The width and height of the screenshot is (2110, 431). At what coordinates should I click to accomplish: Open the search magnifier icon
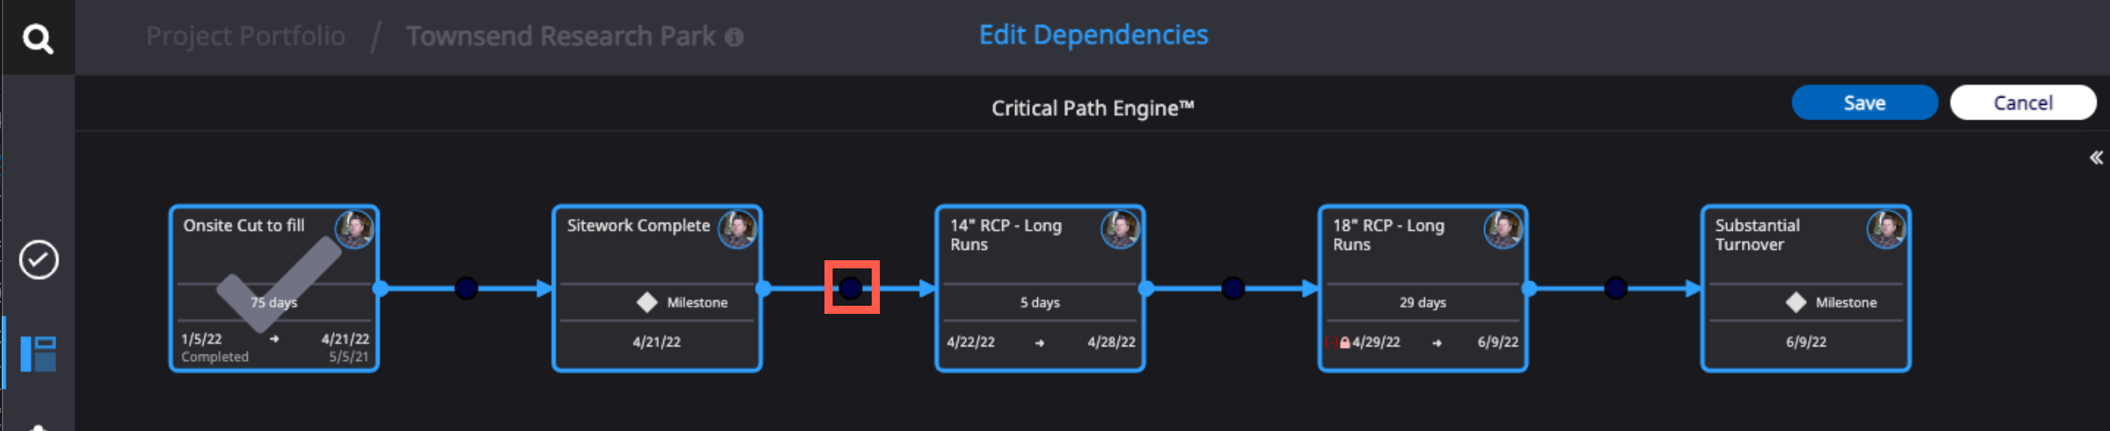pyautogui.click(x=37, y=37)
